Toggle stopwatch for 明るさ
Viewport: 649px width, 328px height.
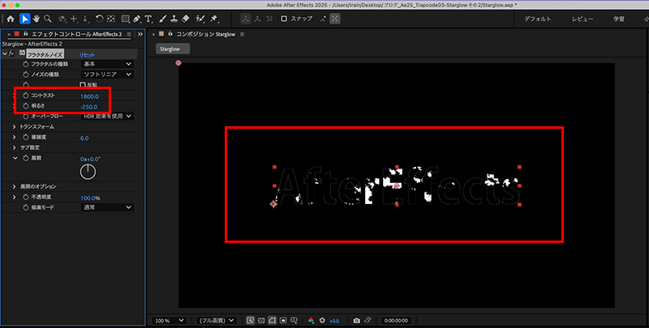tap(26, 106)
